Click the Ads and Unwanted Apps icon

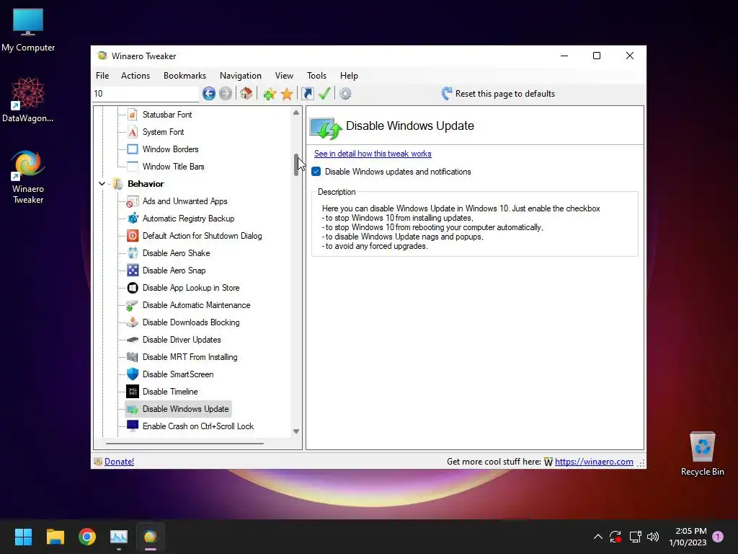point(133,201)
